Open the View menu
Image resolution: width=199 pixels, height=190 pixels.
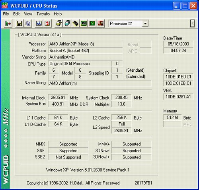[x=28, y=14]
